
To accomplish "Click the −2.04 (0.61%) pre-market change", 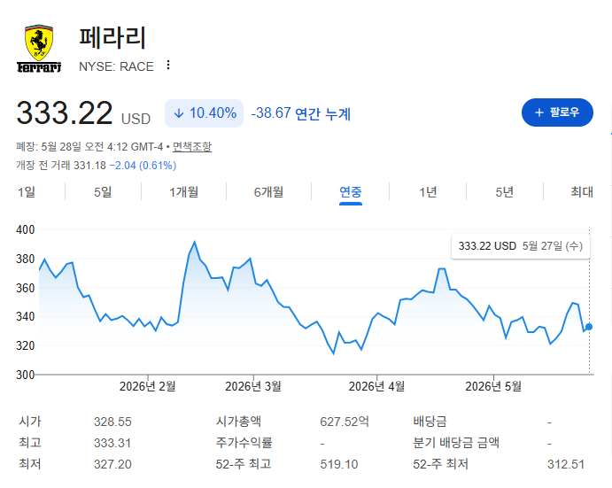I will tap(143, 166).
